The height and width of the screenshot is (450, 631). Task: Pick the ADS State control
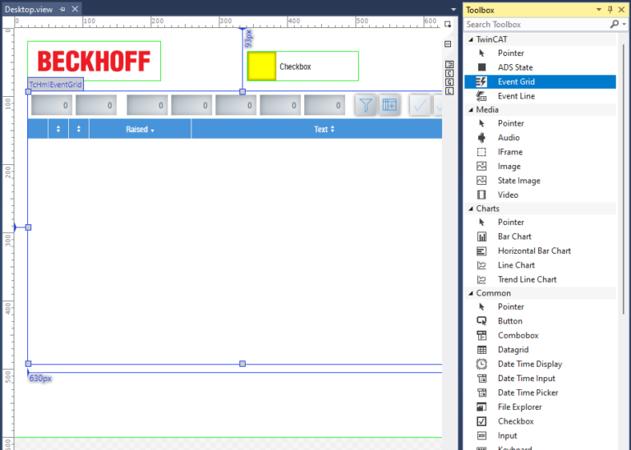pyautogui.click(x=514, y=67)
